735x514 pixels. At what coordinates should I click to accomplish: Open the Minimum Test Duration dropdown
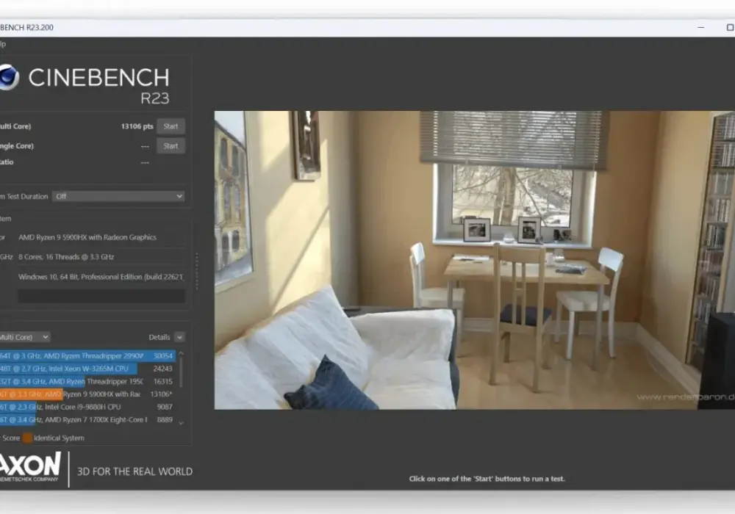(x=118, y=197)
